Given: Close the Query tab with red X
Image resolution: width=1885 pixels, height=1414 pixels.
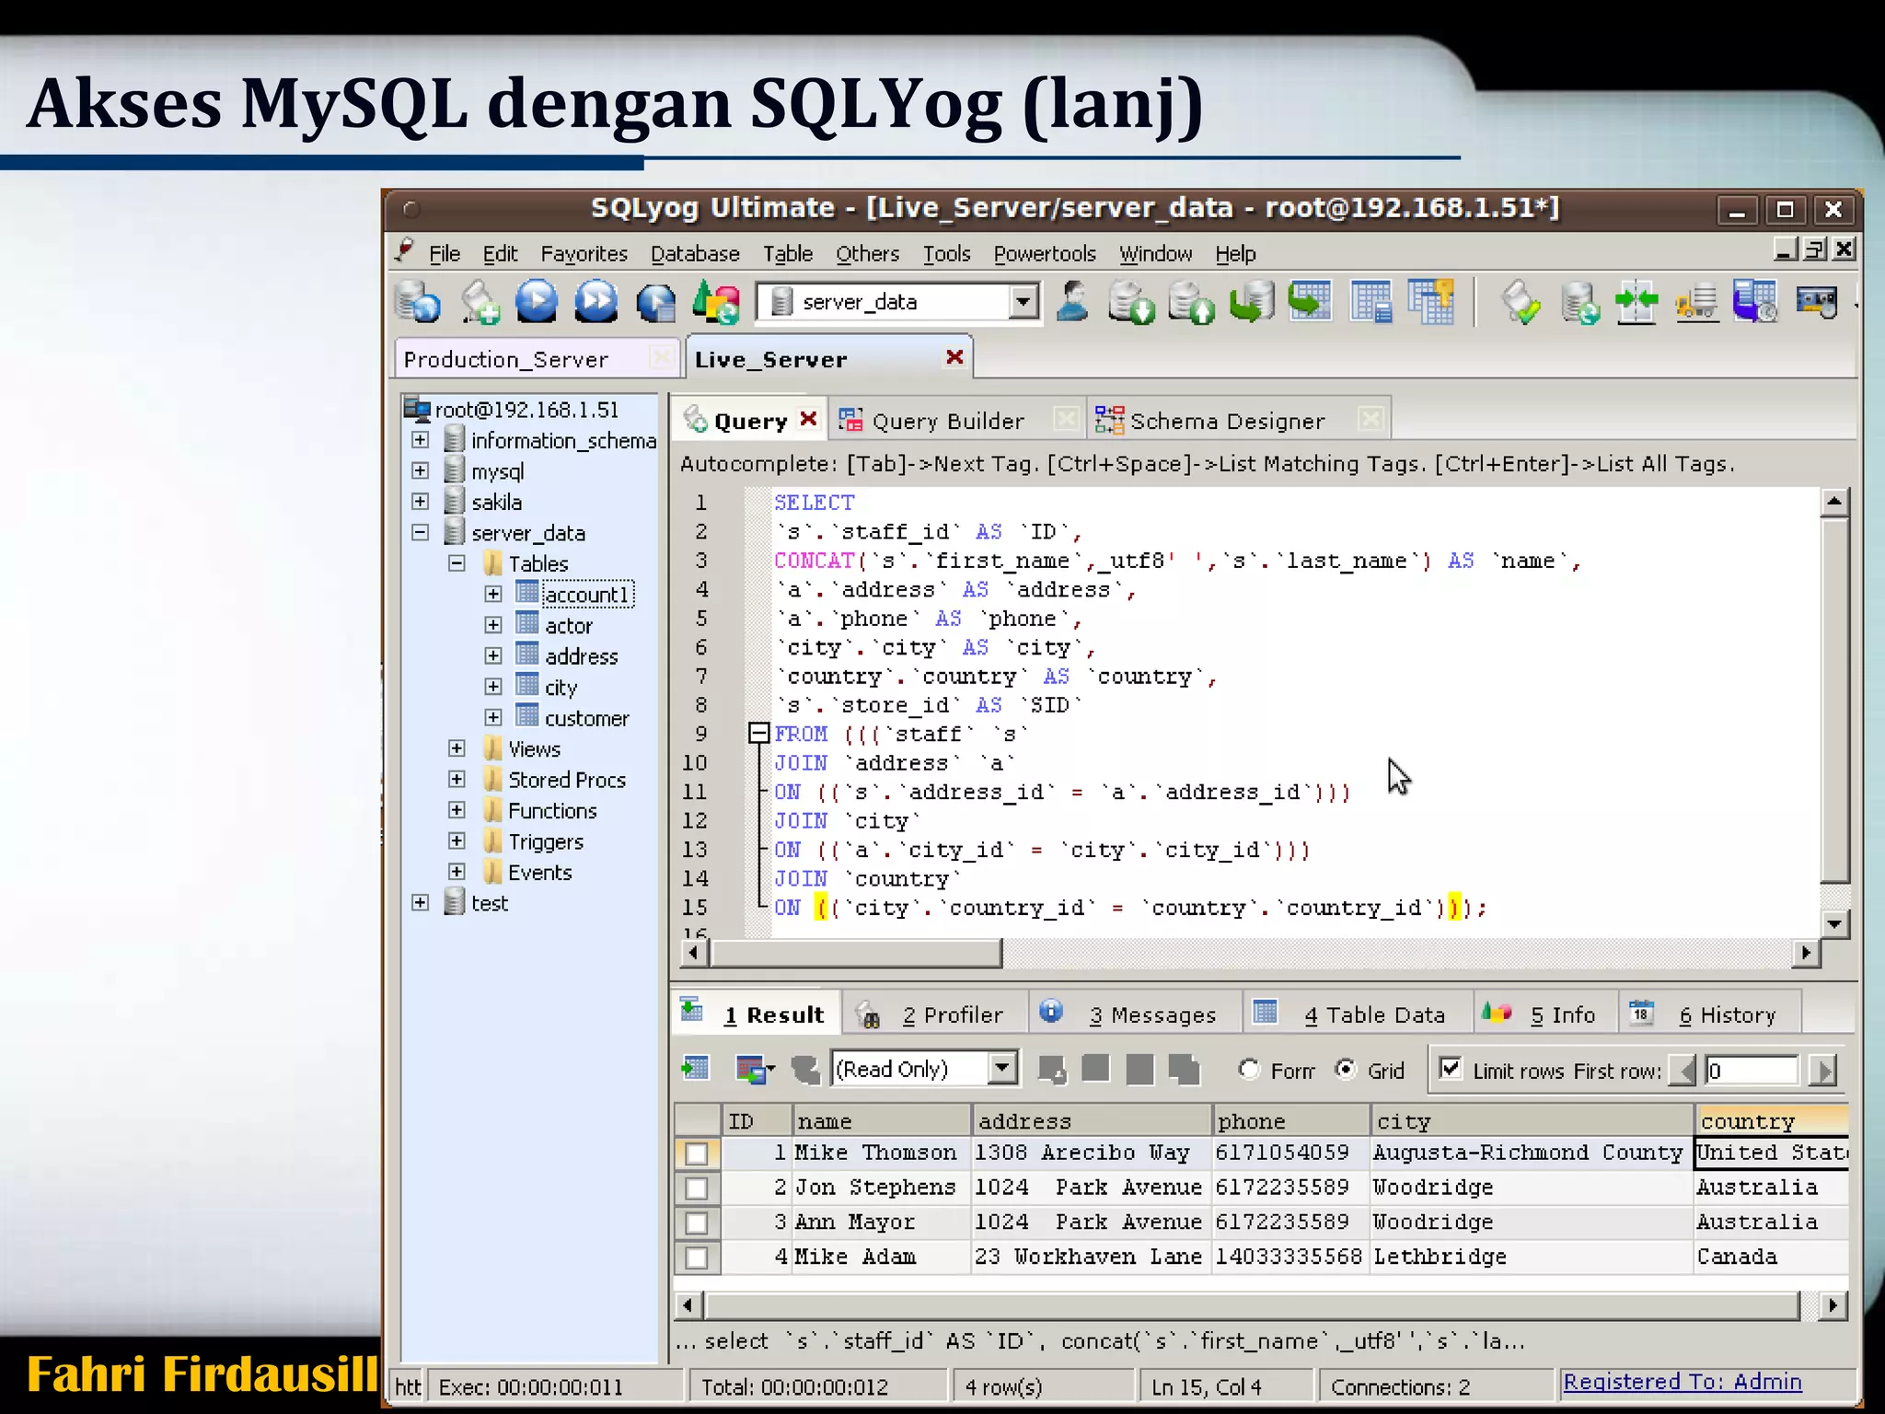Looking at the screenshot, I should [808, 419].
